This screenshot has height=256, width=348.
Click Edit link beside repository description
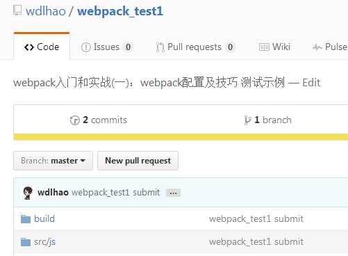point(311,83)
